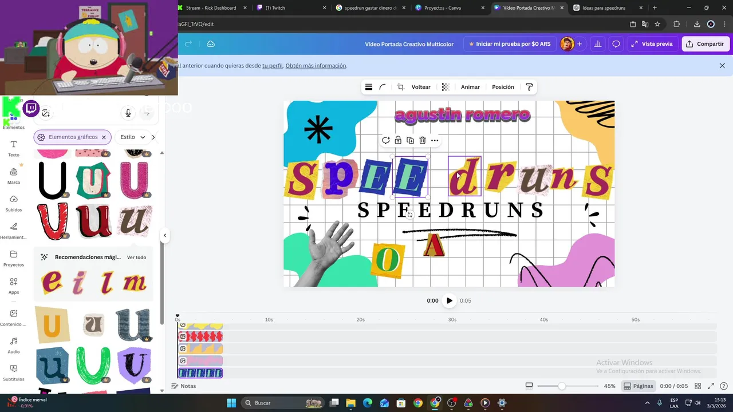733x412 pixels.
Task: Click the copy style paint roller icon
Action: pyautogui.click(x=529, y=87)
